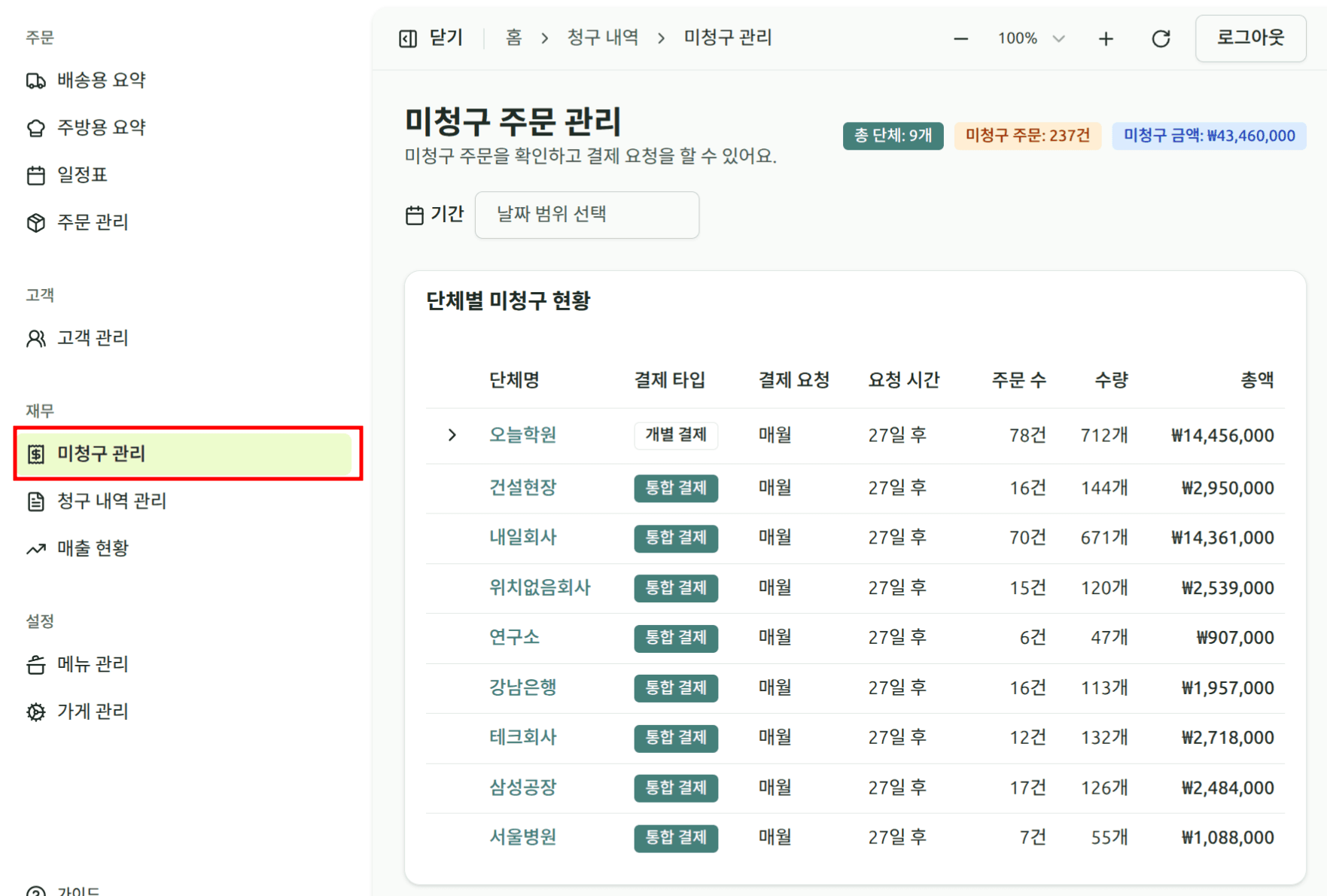Open 배송용 요약 with the truck icon
Image resolution: width=1327 pixels, height=896 pixels.
[x=35, y=80]
